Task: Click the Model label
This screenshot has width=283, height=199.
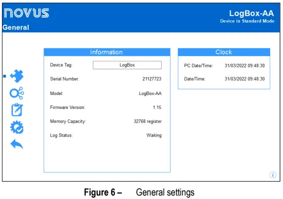Action: [57, 94]
